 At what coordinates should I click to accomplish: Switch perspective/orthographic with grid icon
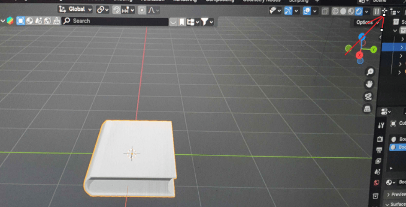[x=368, y=109]
